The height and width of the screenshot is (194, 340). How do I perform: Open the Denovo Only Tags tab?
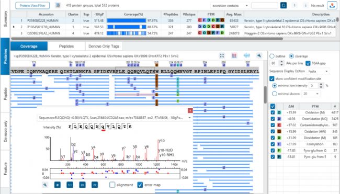point(104,46)
